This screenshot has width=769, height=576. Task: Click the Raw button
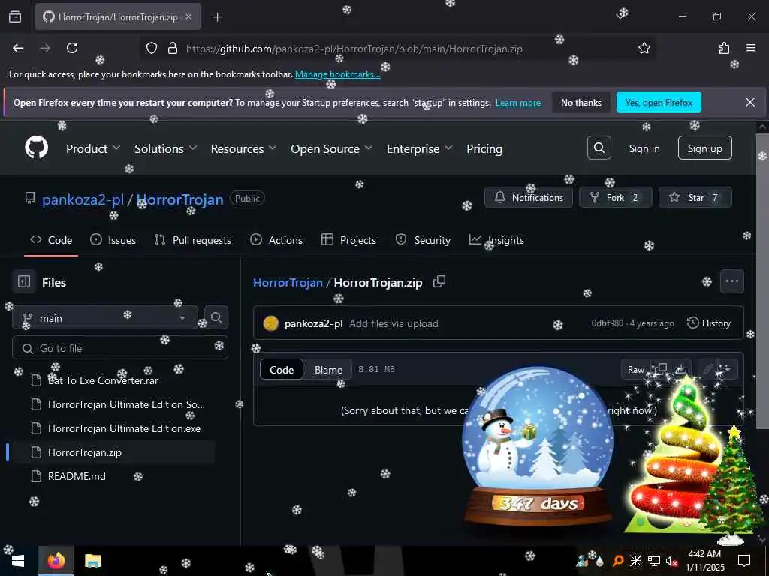pyautogui.click(x=635, y=369)
